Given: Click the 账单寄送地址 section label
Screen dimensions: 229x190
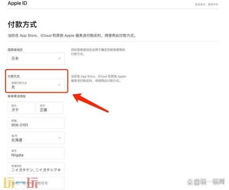Looking at the screenshot, I should click(16, 96).
